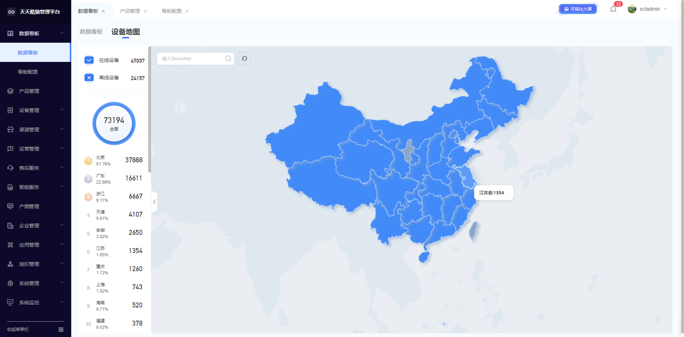Click the refresh icon beside search box
The image size is (684, 337).
(x=245, y=59)
